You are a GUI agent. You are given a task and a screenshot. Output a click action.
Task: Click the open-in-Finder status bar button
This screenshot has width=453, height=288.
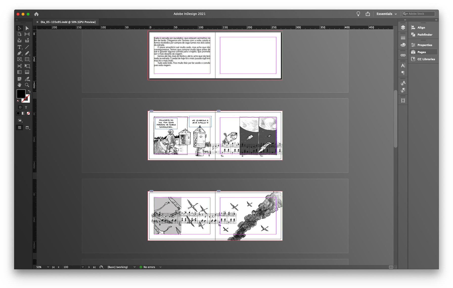101,267
